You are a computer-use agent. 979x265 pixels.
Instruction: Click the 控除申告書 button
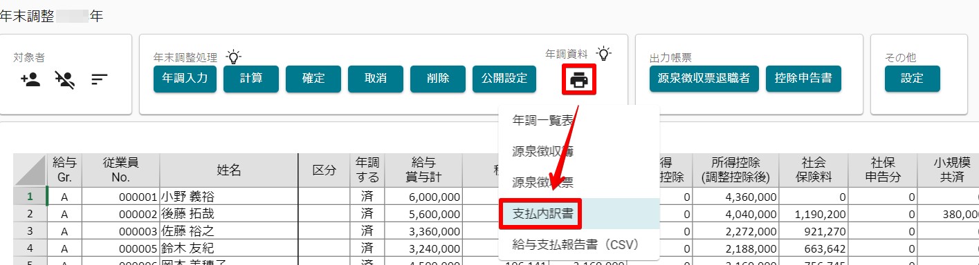click(803, 79)
